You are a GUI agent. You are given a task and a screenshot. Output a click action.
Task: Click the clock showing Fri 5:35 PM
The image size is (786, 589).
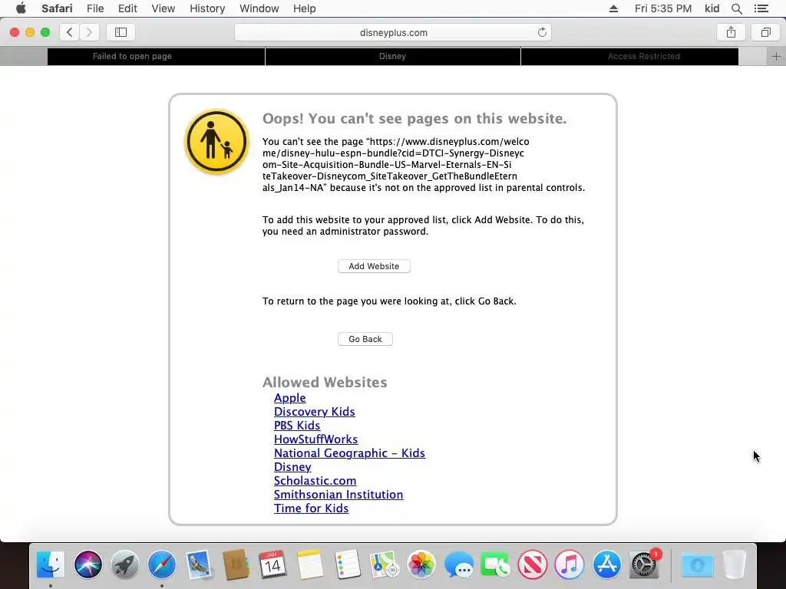(x=662, y=8)
